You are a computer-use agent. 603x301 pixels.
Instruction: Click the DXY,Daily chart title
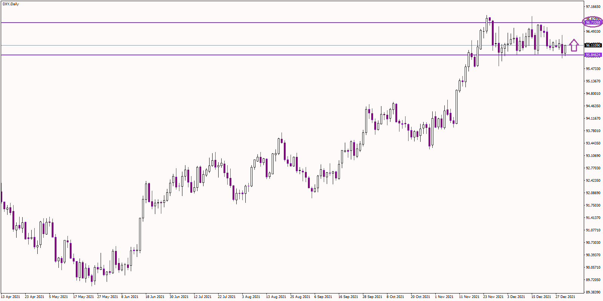point(11,4)
